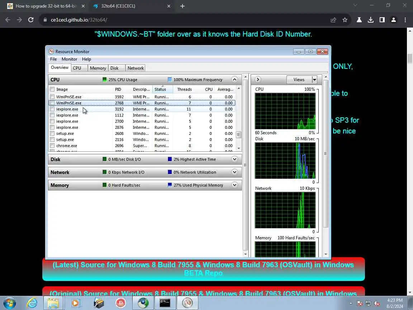
Task: Check the iexplore.exe PID 2700 checkbox
Action: click(52, 121)
